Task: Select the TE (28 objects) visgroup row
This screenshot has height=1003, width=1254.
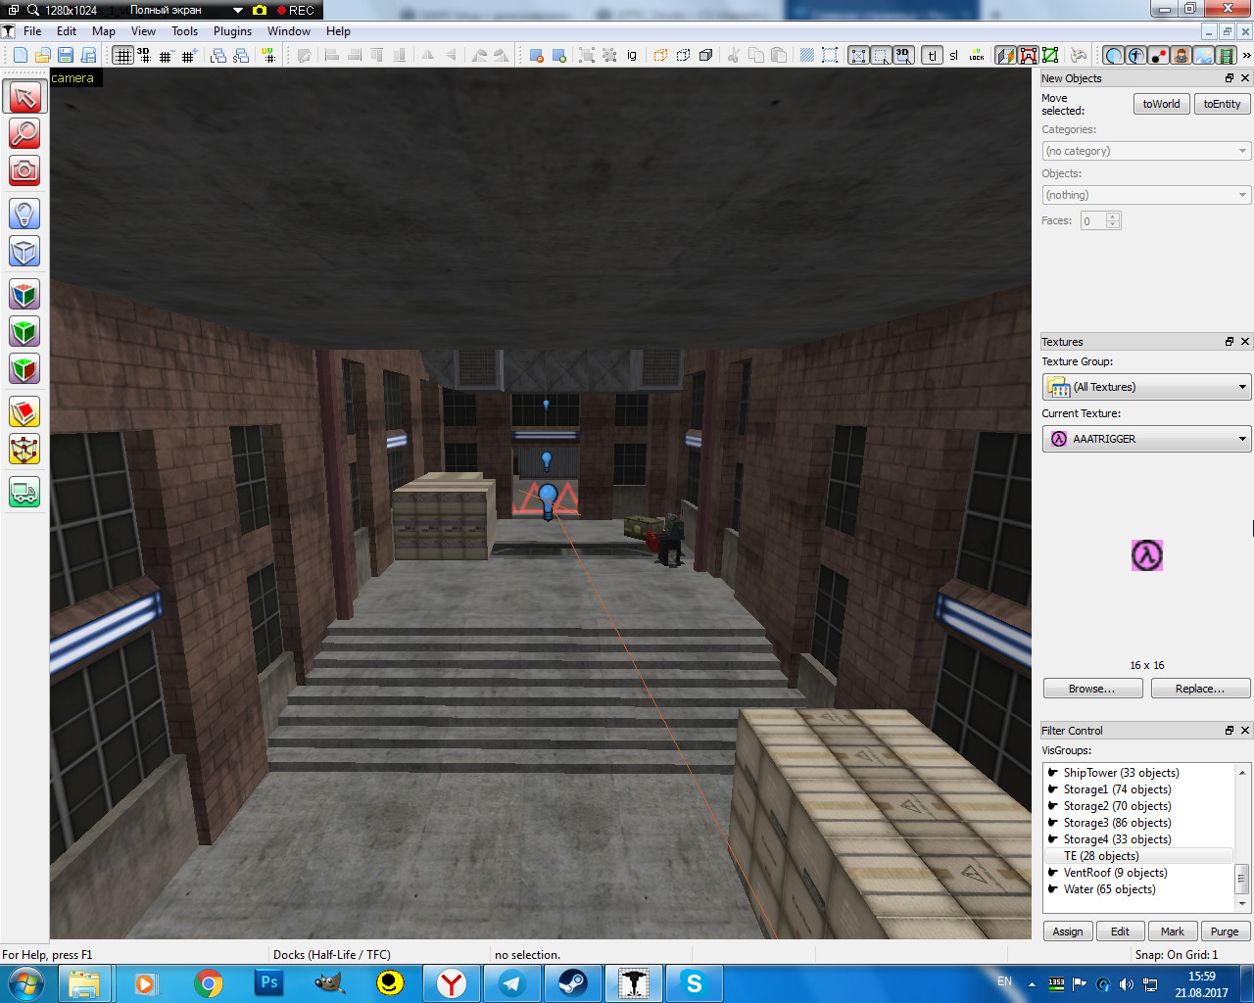Action: point(1140,855)
